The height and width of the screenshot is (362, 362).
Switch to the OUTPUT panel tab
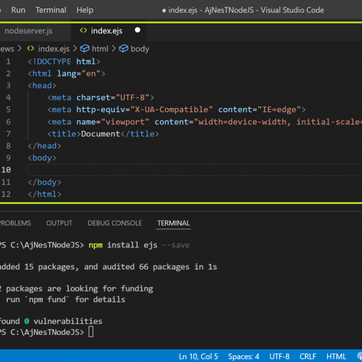tap(59, 223)
